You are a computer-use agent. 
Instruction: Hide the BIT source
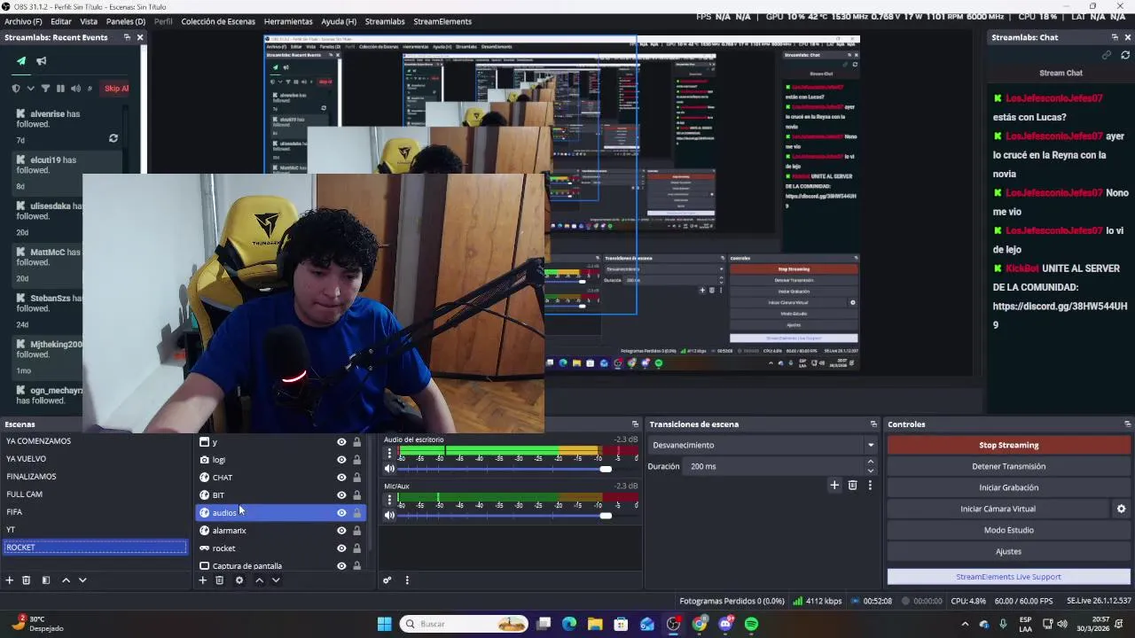pyautogui.click(x=341, y=495)
